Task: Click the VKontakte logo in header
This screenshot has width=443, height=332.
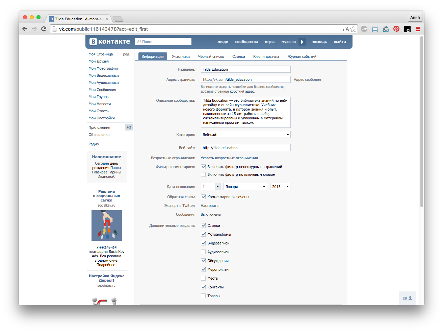Action: [110, 42]
